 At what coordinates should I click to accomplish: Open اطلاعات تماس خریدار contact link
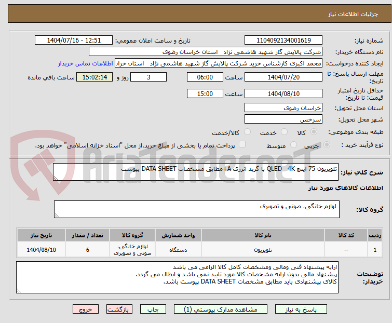click(86, 63)
